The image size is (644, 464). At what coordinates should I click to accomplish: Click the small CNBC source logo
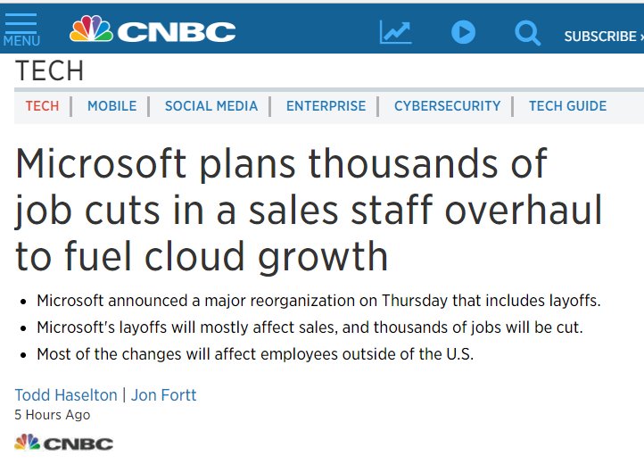pos(63,443)
